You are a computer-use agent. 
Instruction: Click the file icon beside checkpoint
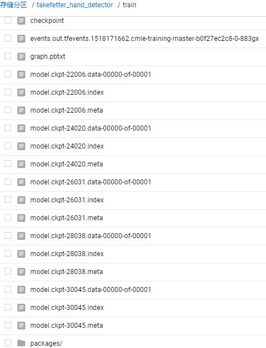(21, 21)
